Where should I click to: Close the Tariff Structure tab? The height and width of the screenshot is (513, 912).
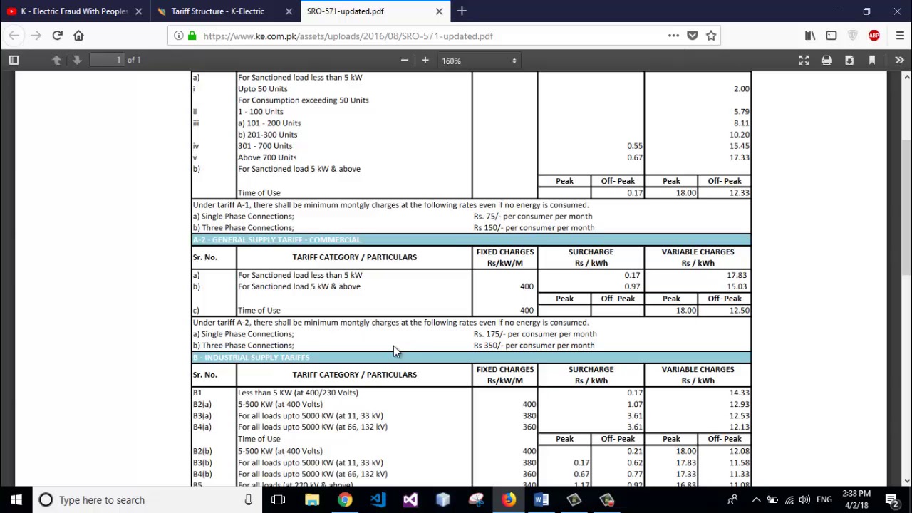[x=289, y=11]
